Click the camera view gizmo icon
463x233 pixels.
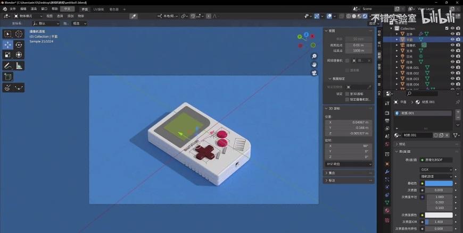(x=314, y=73)
